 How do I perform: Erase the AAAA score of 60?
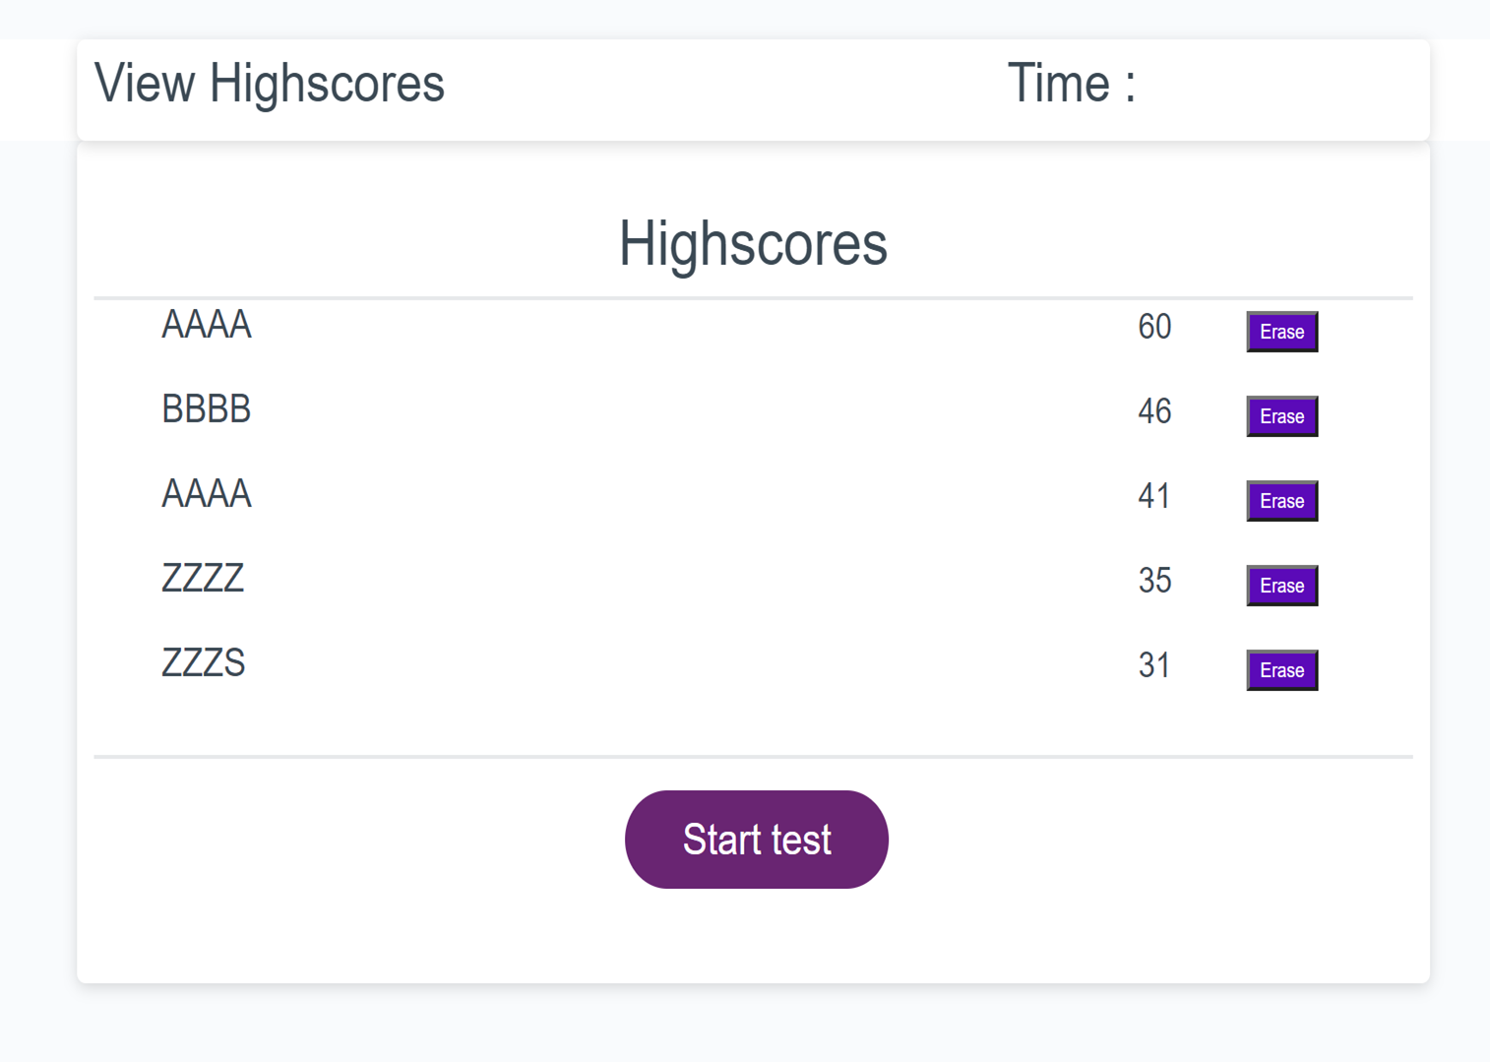click(1281, 332)
